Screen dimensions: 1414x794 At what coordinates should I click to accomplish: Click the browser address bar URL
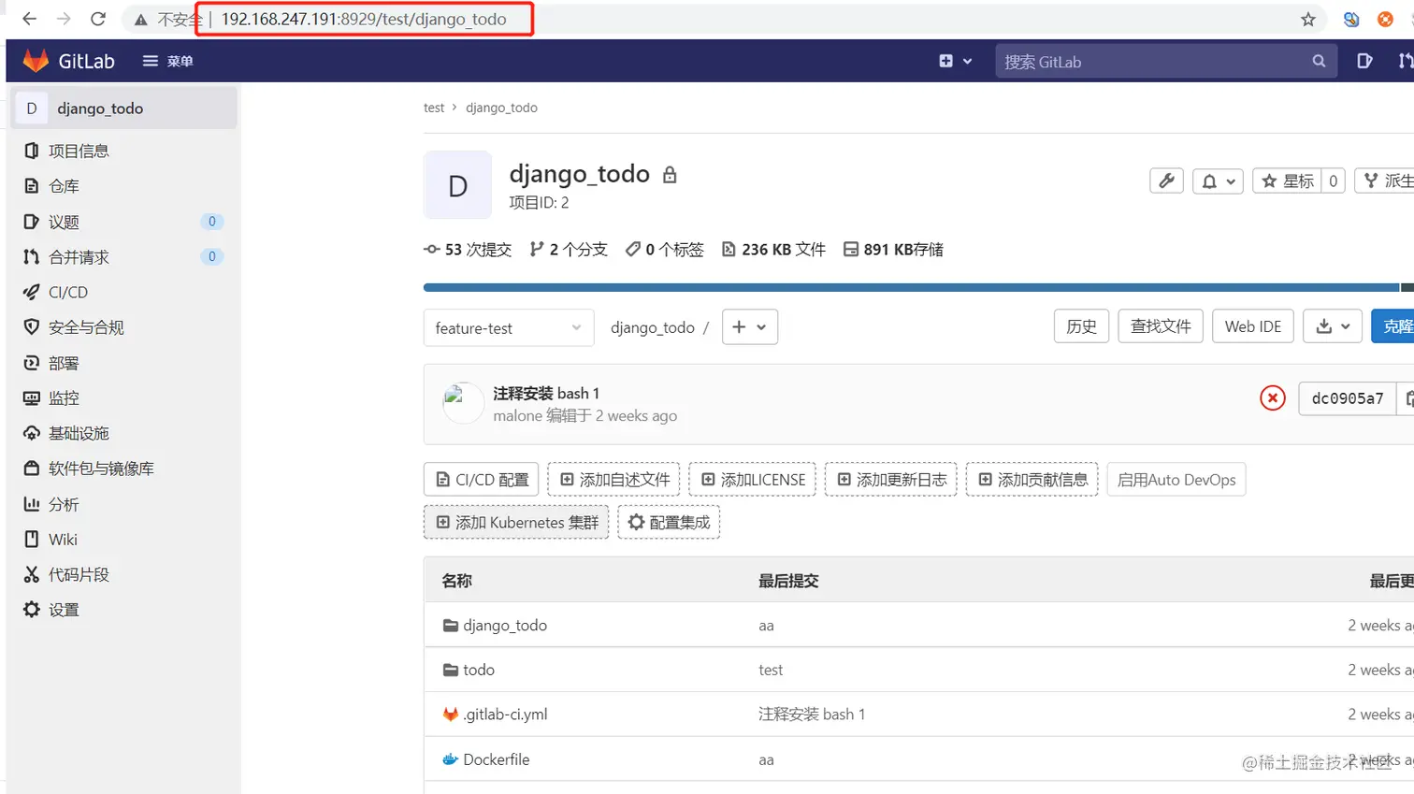coord(364,19)
